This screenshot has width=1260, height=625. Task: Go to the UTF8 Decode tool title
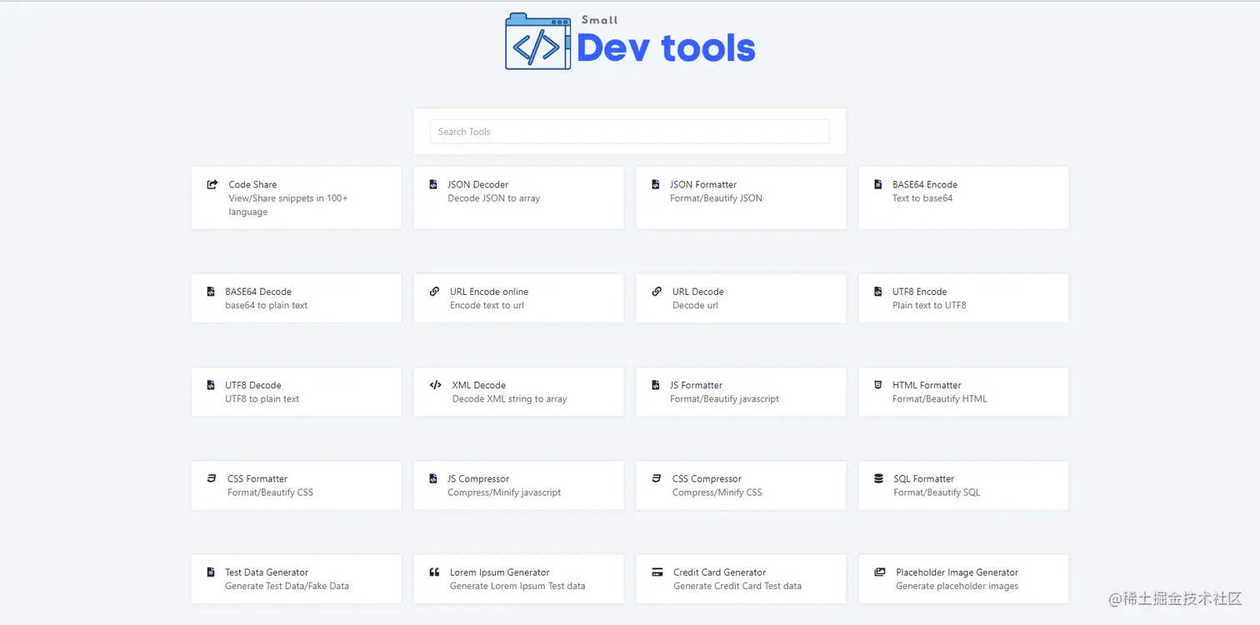[x=253, y=385]
